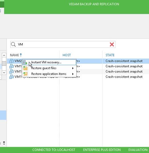Open Restore guest files submenu
The width and height of the screenshot is (149, 153).
coord(49,68)
